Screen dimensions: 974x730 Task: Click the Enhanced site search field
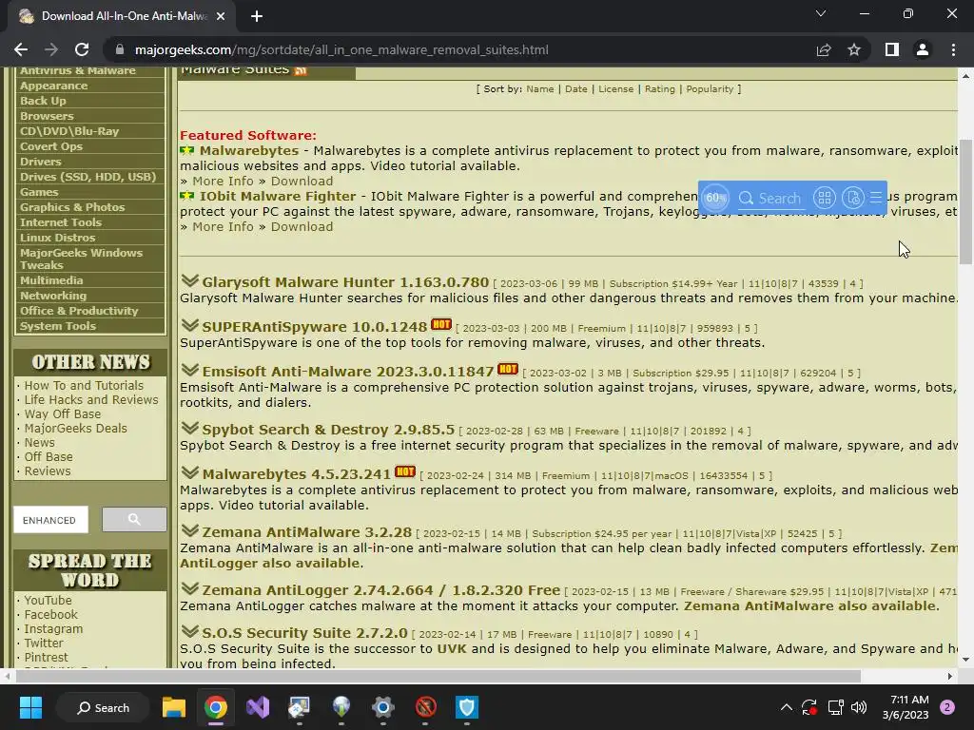(x=51, y=520)
